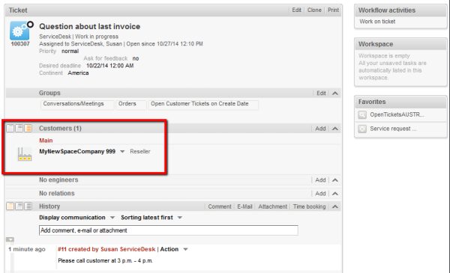
Task: Open the Display communication dropdown
Action: (x=112, y=218)
